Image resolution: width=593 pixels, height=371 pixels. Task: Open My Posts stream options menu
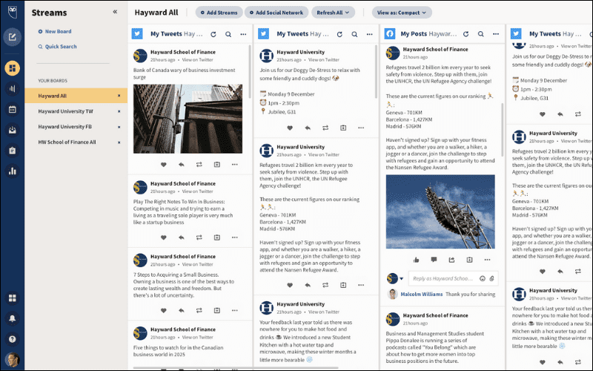pos(496,34)
